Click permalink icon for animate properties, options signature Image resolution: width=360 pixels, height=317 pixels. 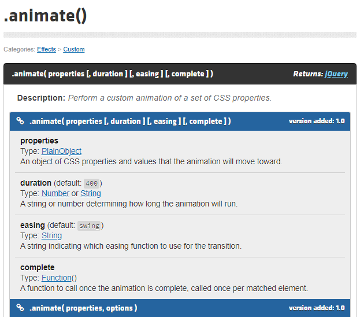20,308
